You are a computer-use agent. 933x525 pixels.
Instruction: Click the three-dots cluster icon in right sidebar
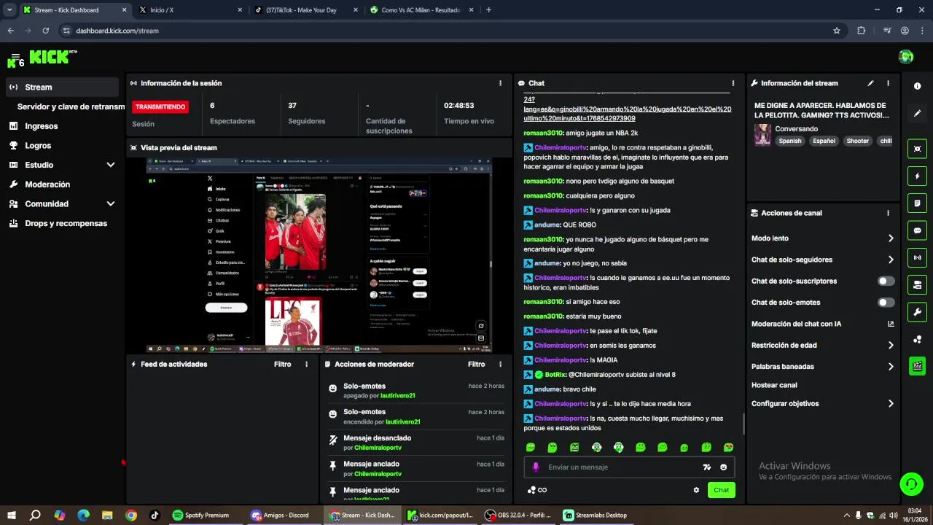click(917, 339)
